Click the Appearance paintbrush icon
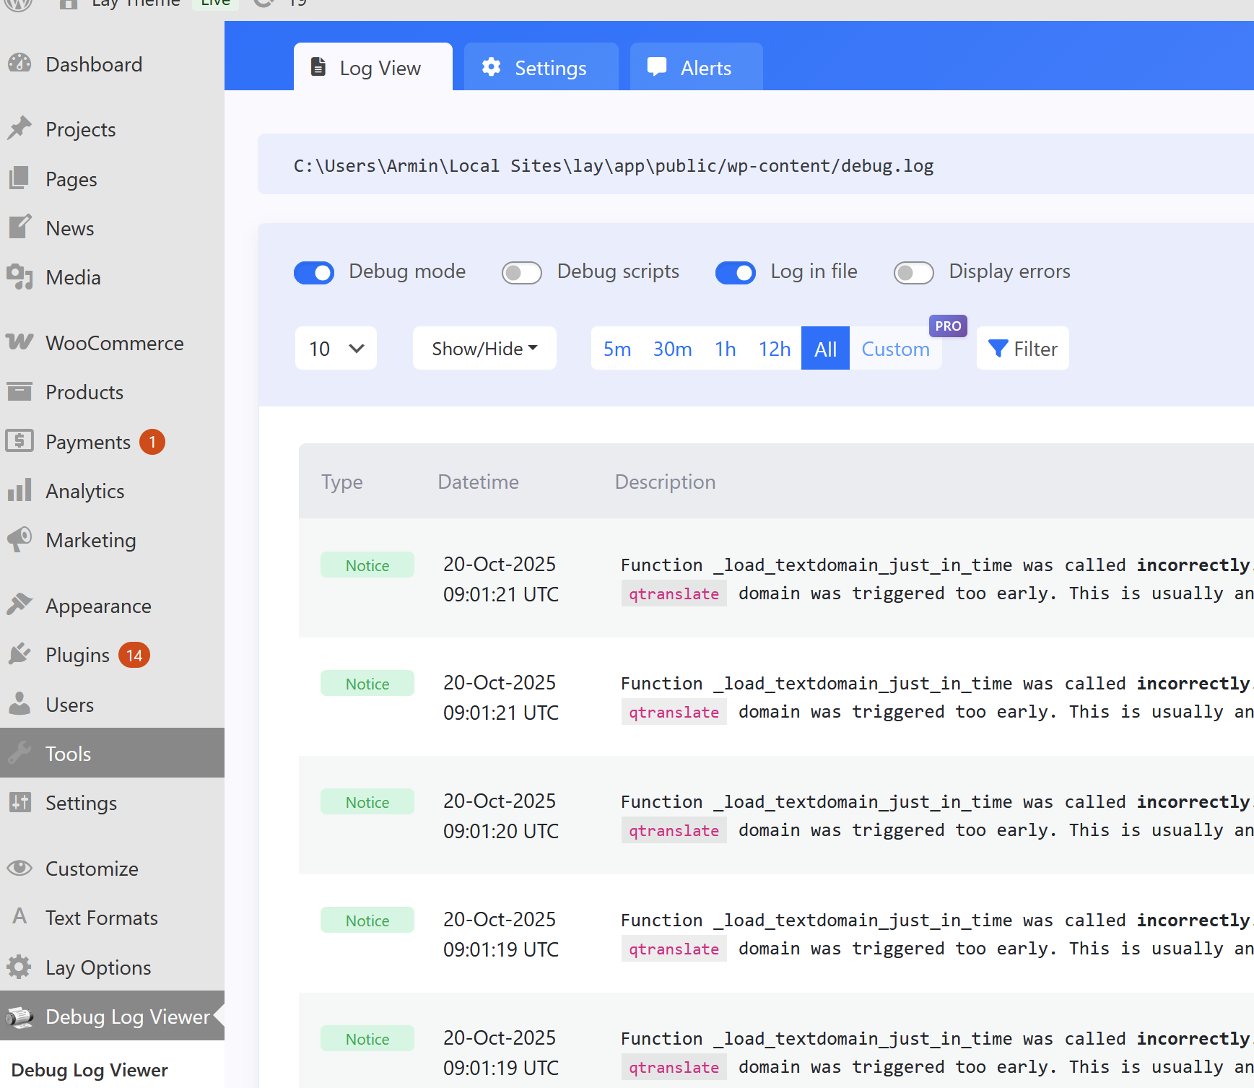 click(x=19, y=605)
